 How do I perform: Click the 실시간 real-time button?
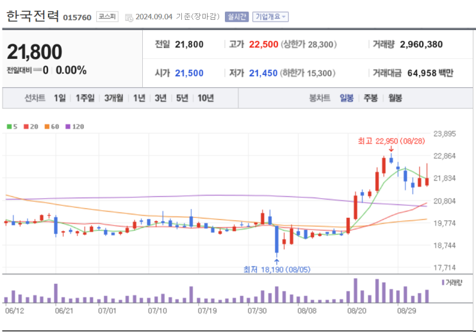[236, 17]
